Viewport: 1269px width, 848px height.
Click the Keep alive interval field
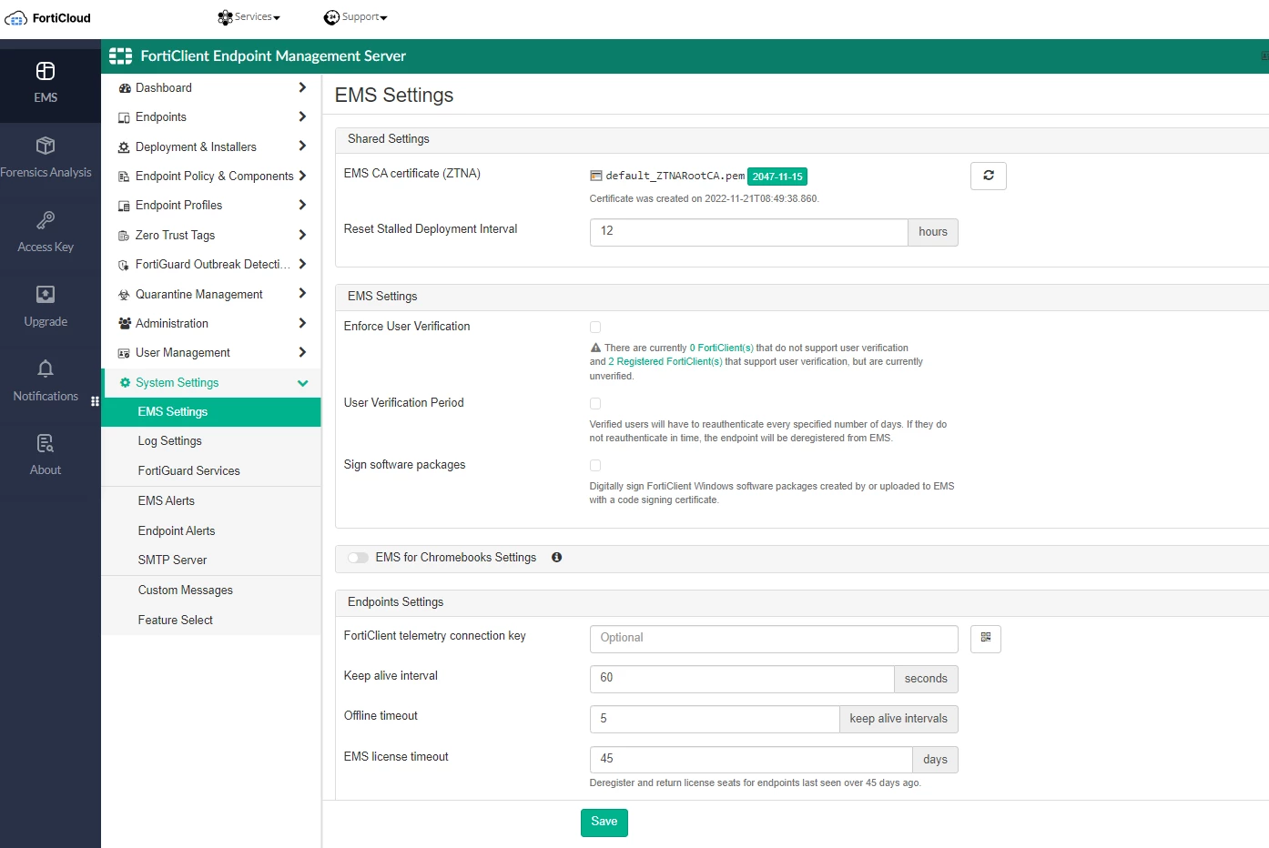[x=742, y=679]
